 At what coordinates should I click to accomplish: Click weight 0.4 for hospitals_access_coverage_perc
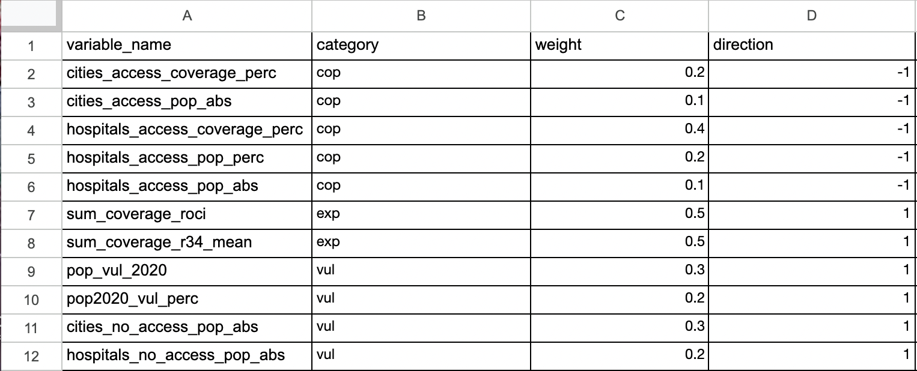[620, 130]
